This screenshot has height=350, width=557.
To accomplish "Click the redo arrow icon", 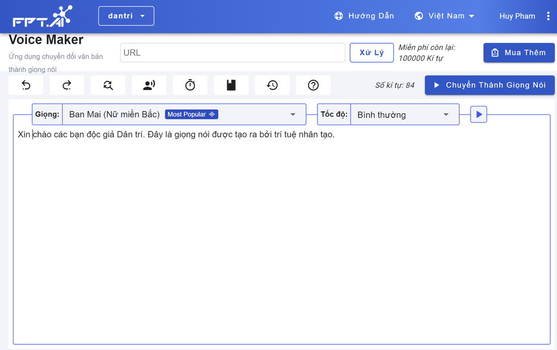I will (x=67, y=85).
